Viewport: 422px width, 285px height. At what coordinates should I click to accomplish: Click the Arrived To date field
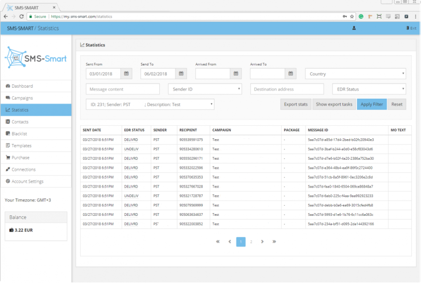(267, 74)
